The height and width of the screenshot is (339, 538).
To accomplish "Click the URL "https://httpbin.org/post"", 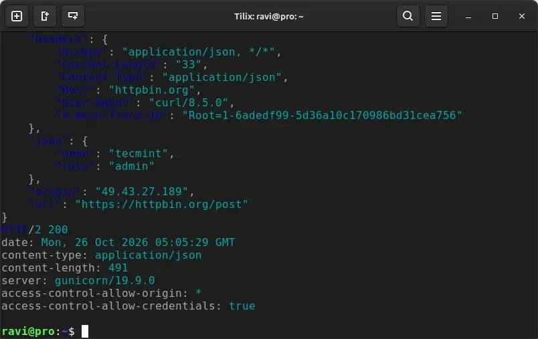I will click(x=162, y=205).
